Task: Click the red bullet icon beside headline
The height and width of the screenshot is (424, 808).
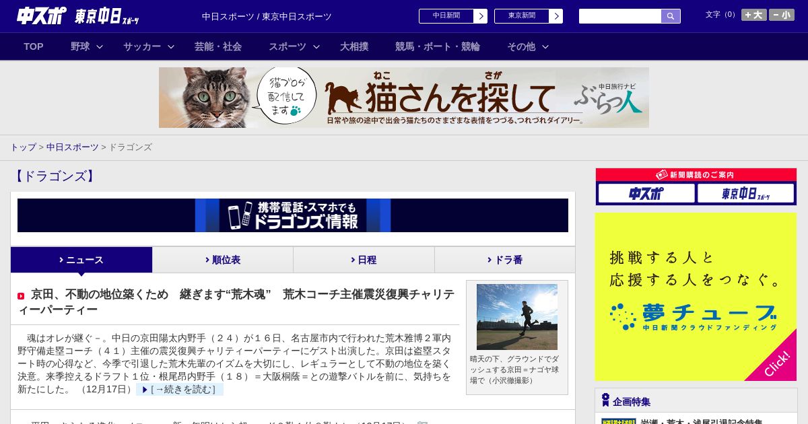Action: click(21, 296)
